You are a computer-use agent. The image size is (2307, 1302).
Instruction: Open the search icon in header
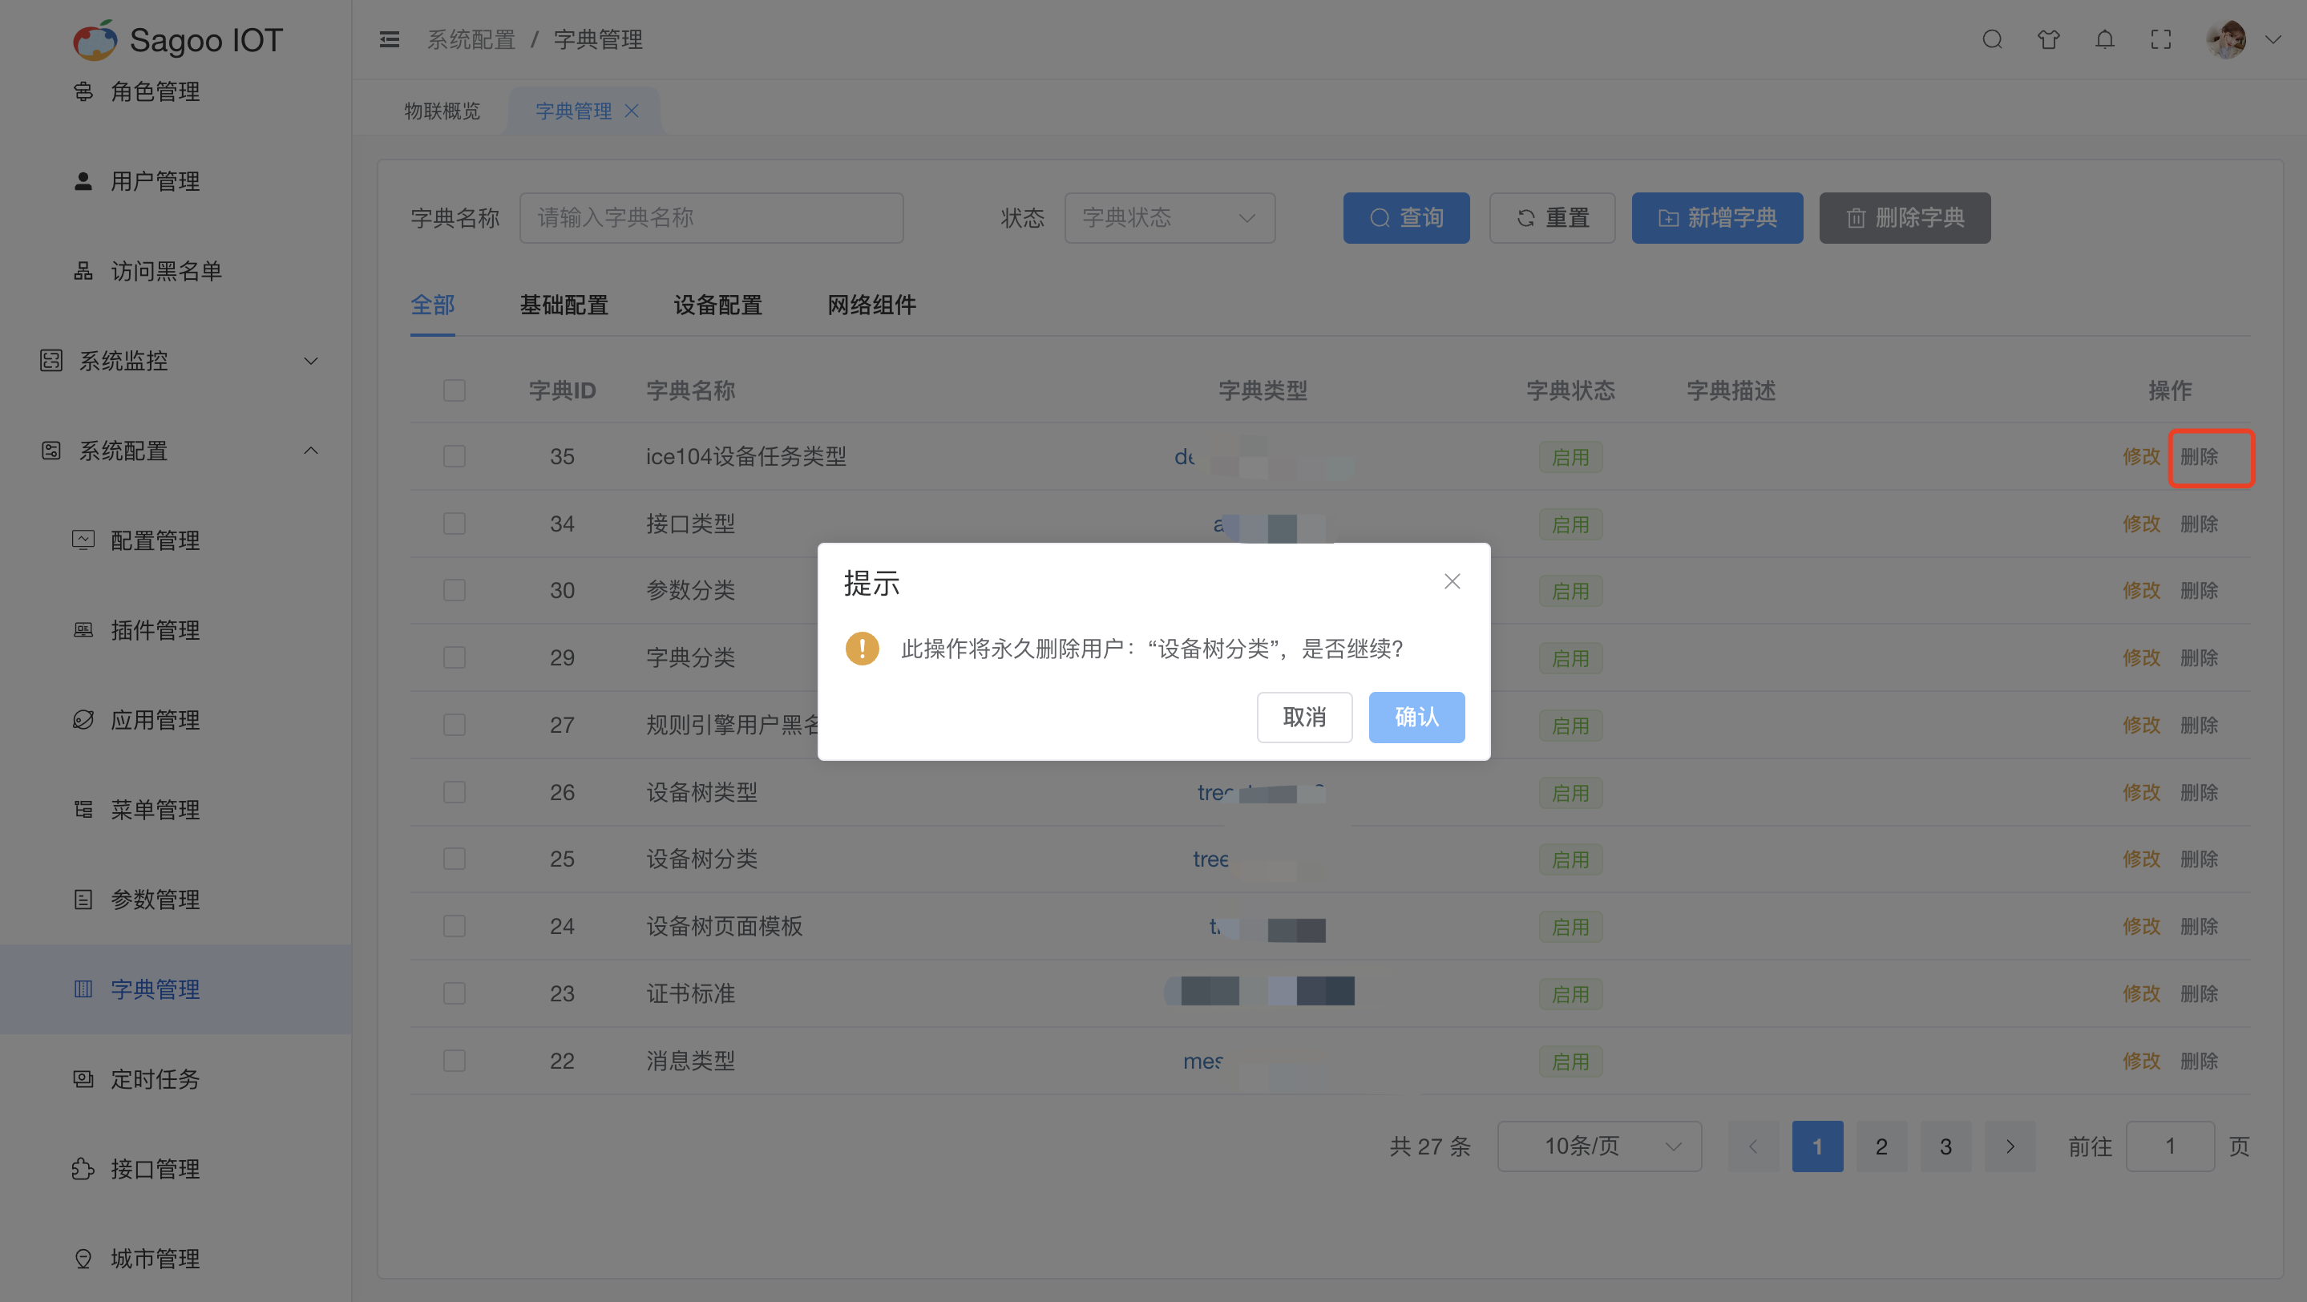pyautogui.click(x=1992, y=39)
